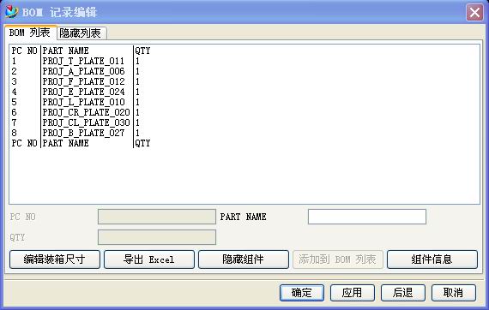
Task: Focus the PART NAME input field
Action: pos(367,217)
